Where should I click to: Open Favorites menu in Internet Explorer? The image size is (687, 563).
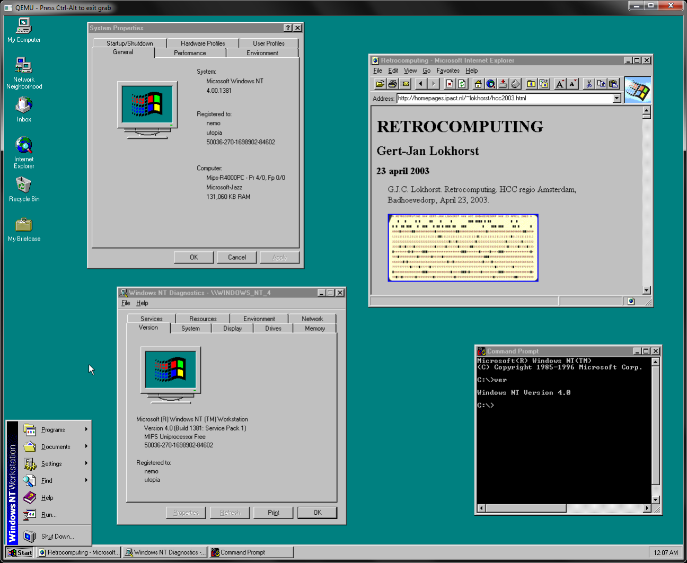448,71
